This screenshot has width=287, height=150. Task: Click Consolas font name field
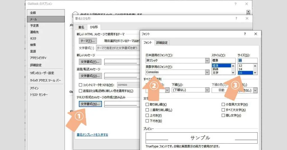click(175, 72)
